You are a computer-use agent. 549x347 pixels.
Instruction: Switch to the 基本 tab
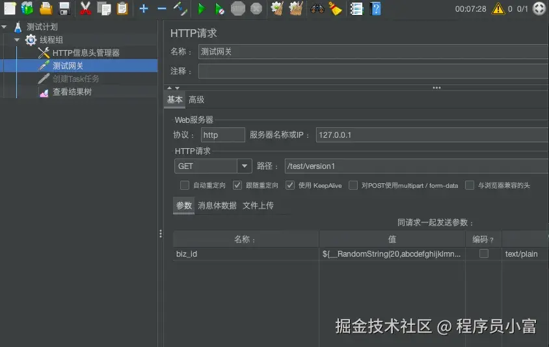pyautogui.click(x=175, y=99)
